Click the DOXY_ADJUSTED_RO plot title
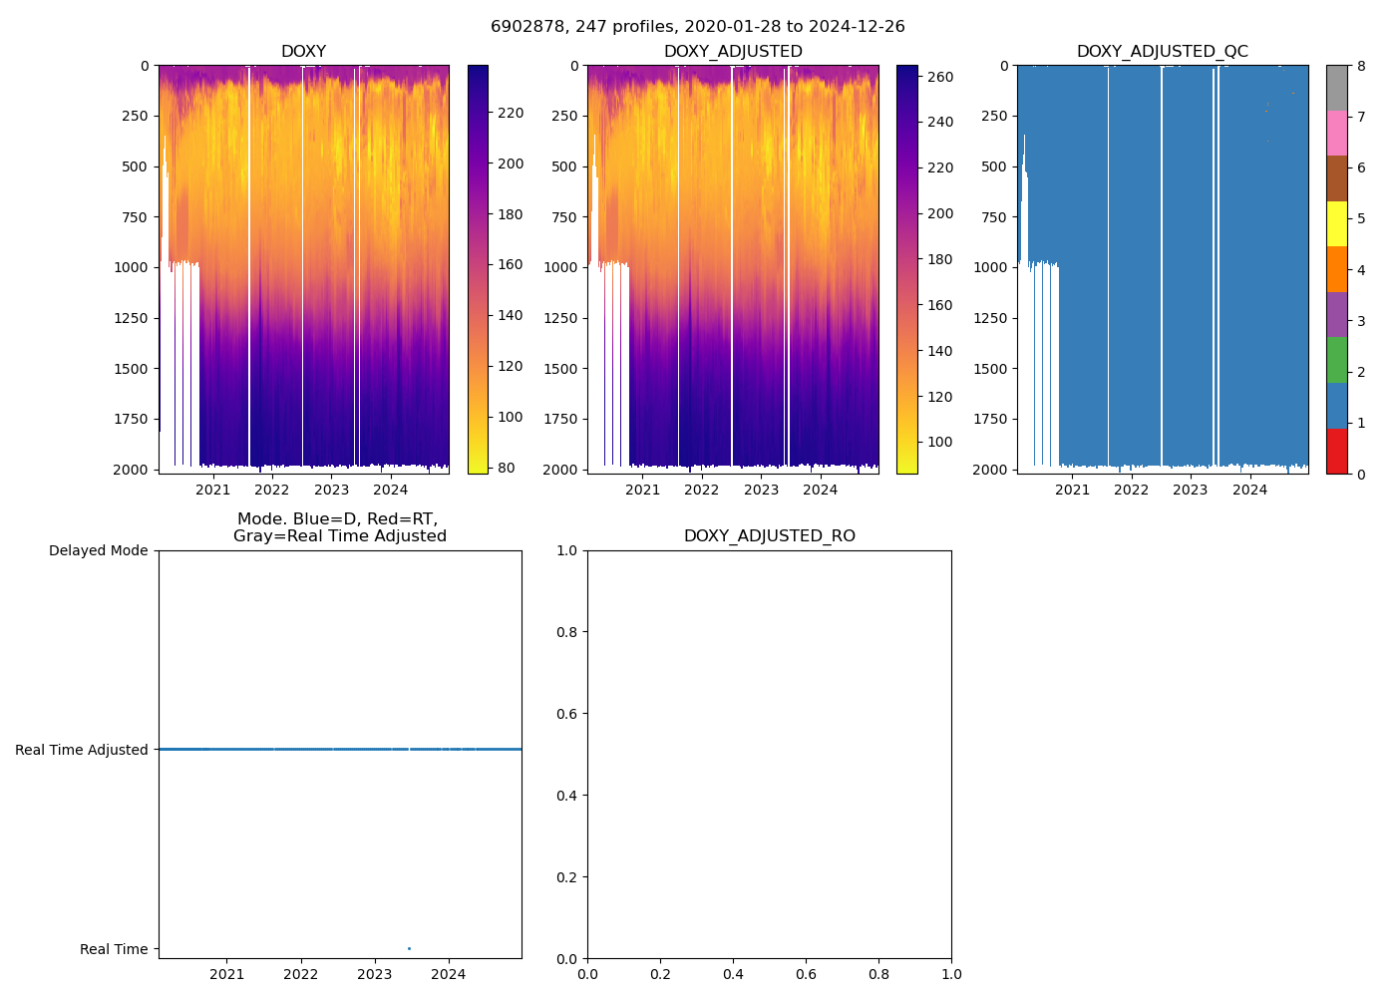Image resolution: width=1396 pixels, height=997 pixels. (x=769, y=536)
